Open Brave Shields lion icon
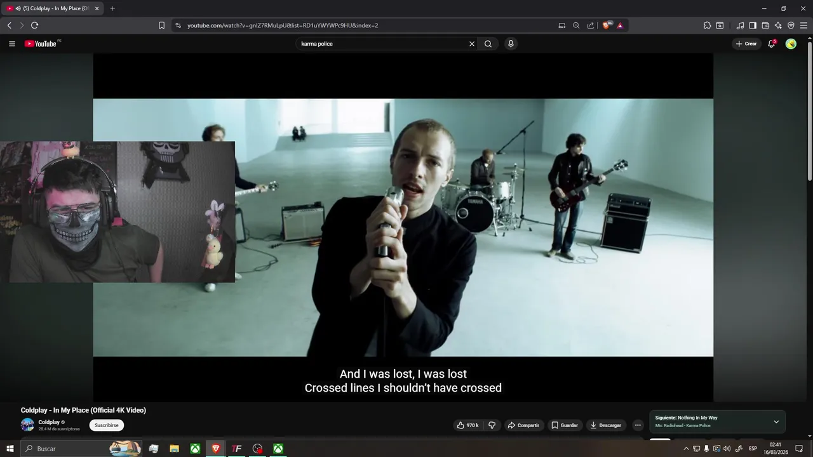Image resolution: width=813 pixels, height=457 pixels. click(607, 25)
